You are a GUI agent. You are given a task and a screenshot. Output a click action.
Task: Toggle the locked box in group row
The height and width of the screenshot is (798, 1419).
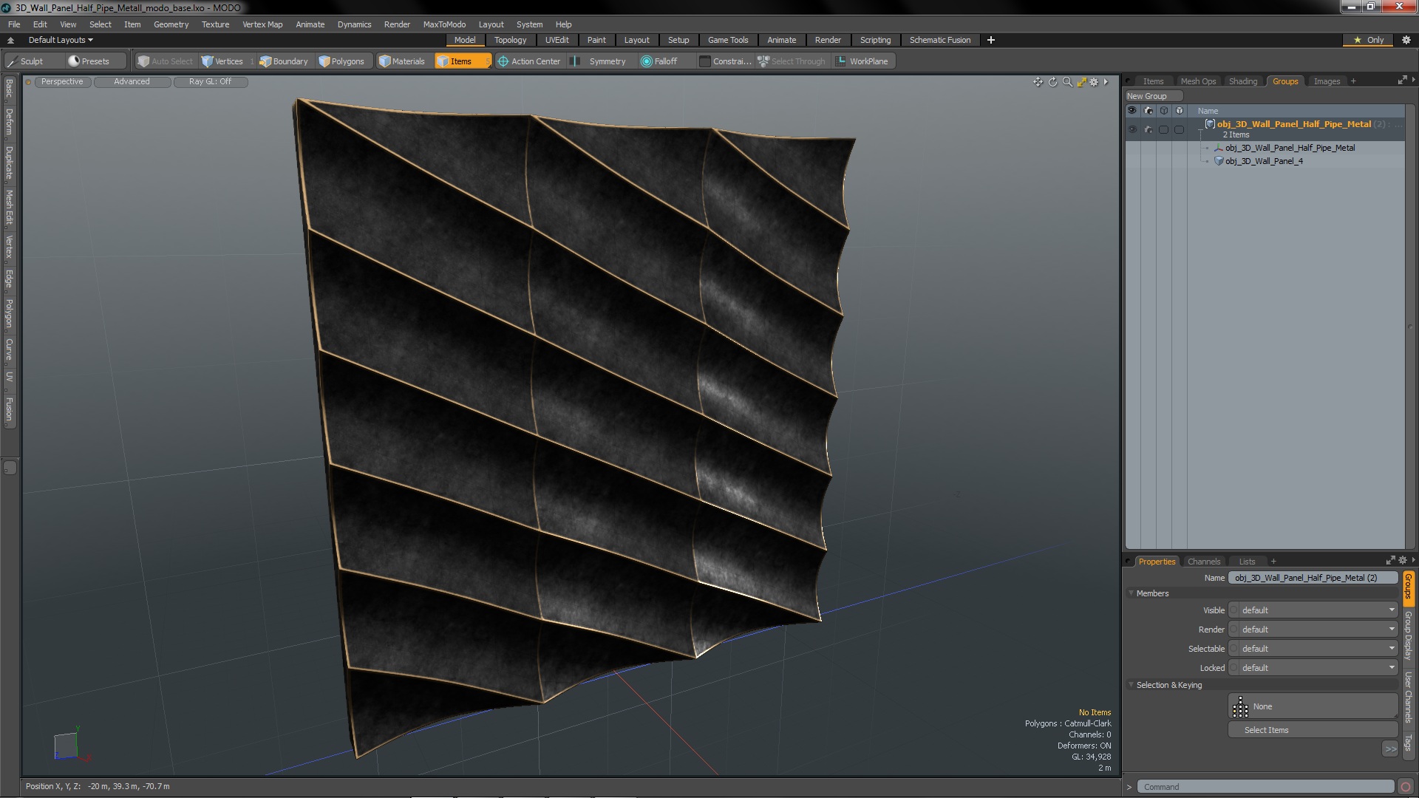pos(1179,129)
